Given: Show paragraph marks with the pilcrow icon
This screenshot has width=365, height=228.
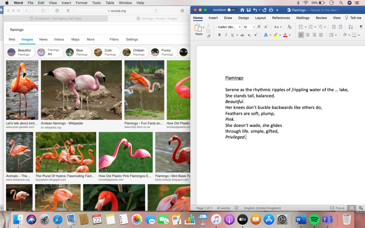Looking at the screenshot, I should pos(361,27).
